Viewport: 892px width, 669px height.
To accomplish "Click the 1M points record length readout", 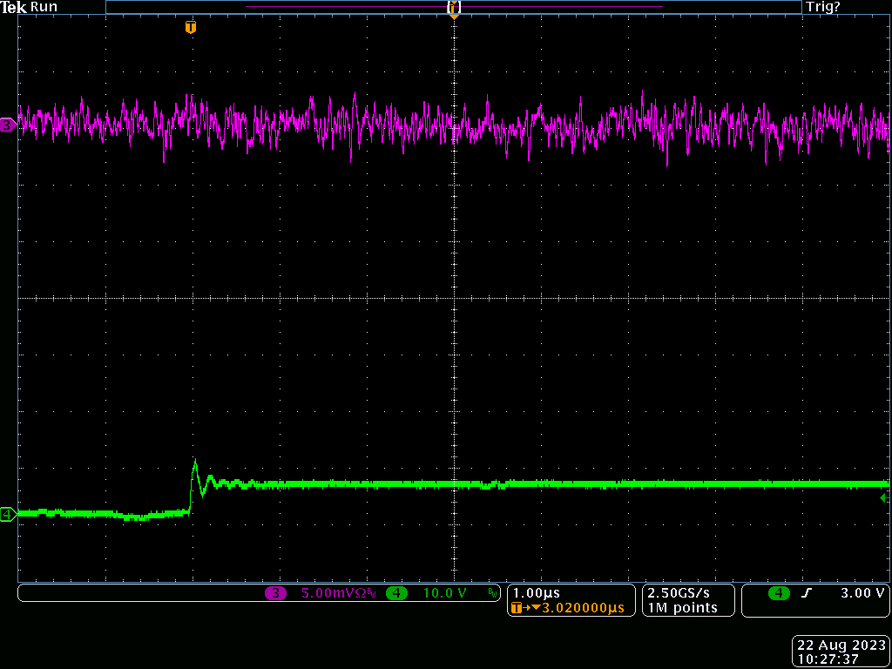I will pos(683,607).
